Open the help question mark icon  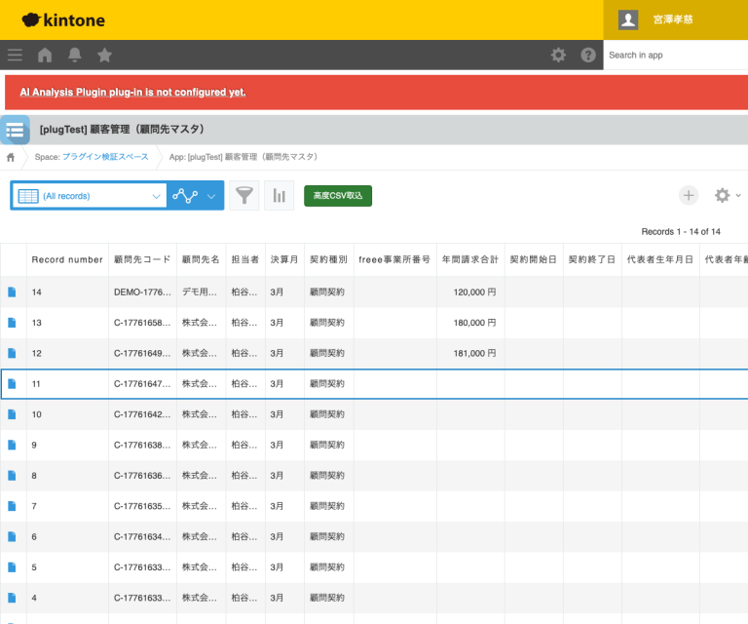[x=588, y=55]
